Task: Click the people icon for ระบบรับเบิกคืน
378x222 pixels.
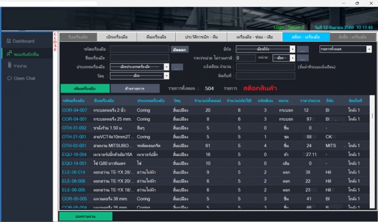Action: pyautogui.click(x=9, y=54)
